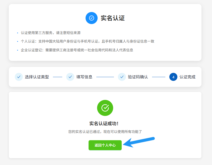
Task: Select the 填写信息 step label
Action: click(x=84, y=77)
